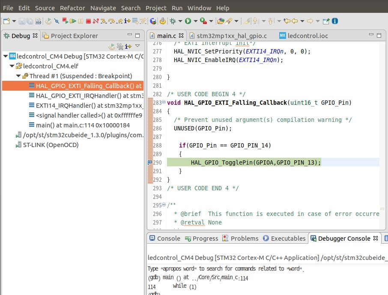The height and width of the screenshot is (295, 388).
Task: Switch to Problems tab
Action: tap(240, 239)
